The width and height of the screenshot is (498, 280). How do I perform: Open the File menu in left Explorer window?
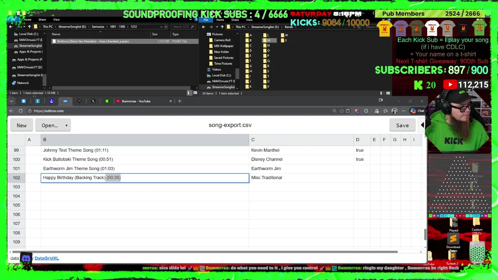13,19
